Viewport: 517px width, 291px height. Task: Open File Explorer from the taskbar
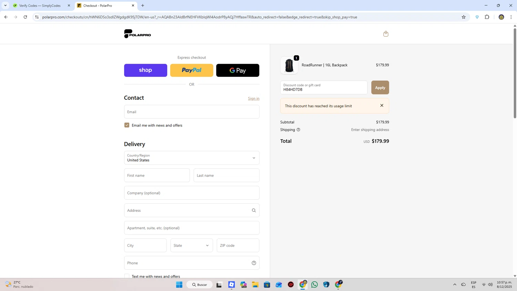tap(255, 284)
